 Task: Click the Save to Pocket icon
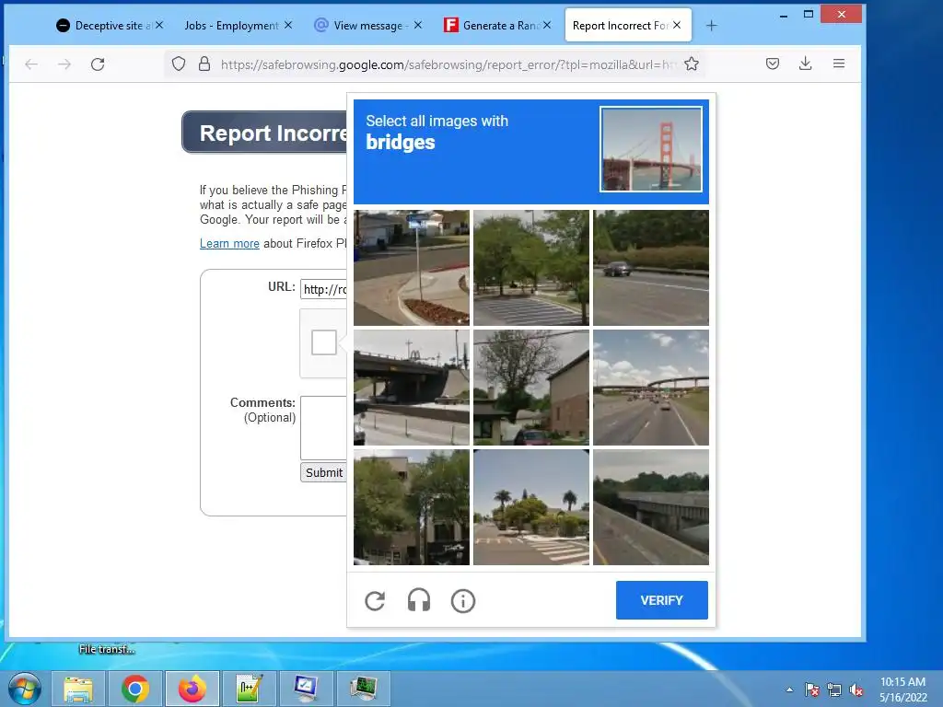pos(773,64)
